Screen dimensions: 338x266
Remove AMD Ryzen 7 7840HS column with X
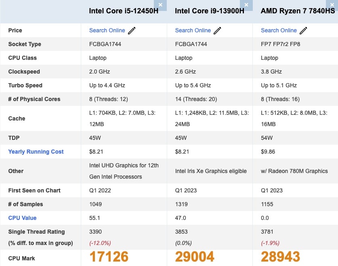332,5
